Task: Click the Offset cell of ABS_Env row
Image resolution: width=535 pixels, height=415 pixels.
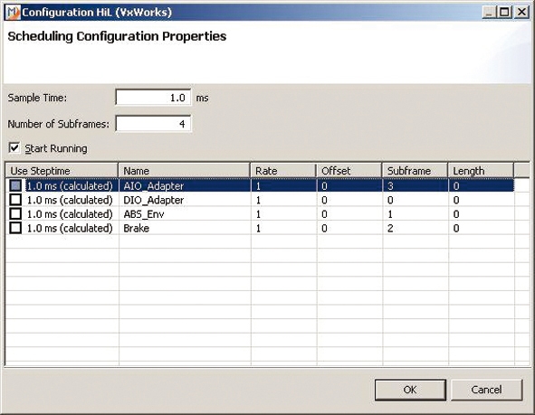Action: coord(349,214)
